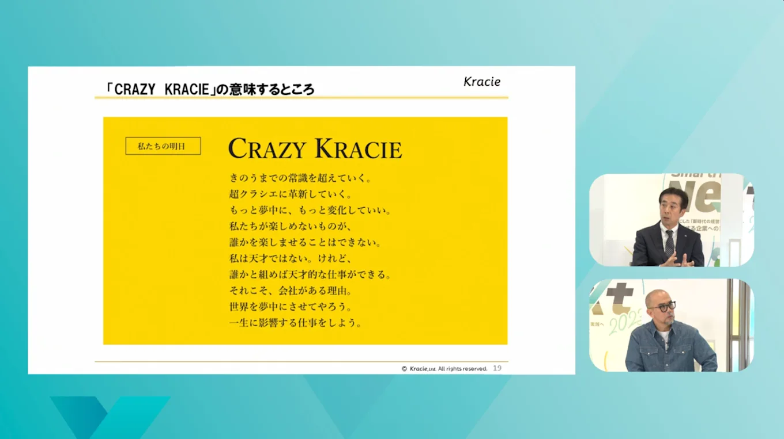Viewport: 784px width, 439px height.
Task: Click the large CRAZY KRACIE heading
Action: pyautogui.click(x=315, y=148)
